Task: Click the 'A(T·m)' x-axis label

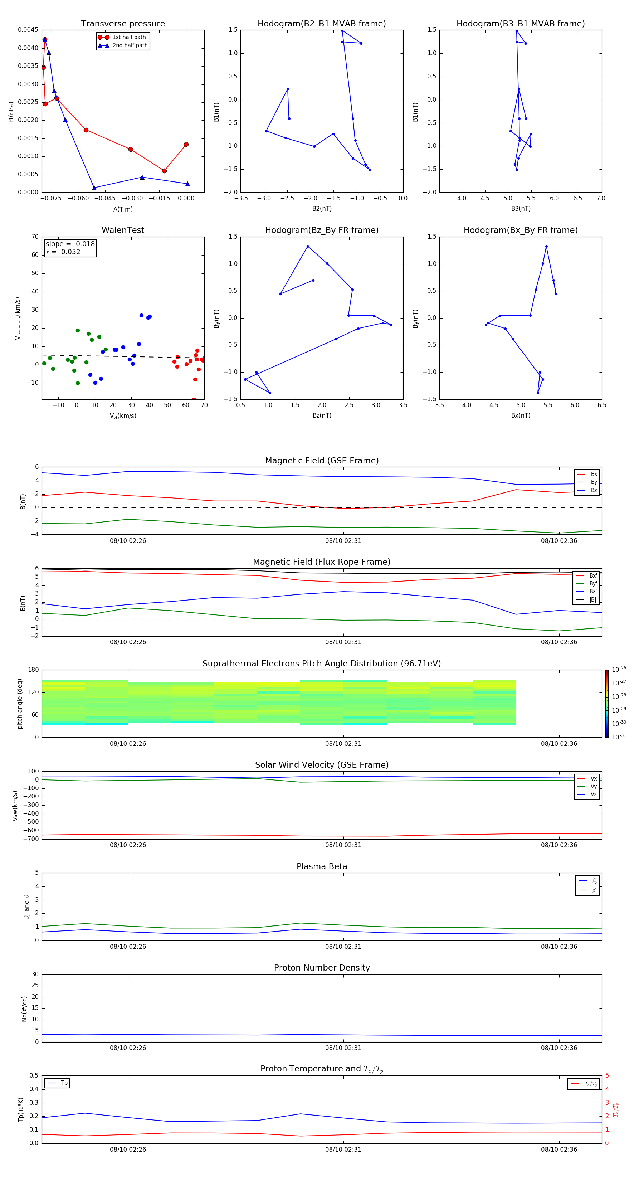Action: tap(123, 209)
